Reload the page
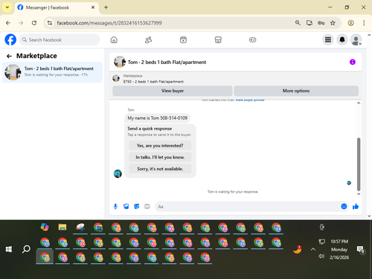Viewport: 372px width, 279px height. [x=34, y=23]
